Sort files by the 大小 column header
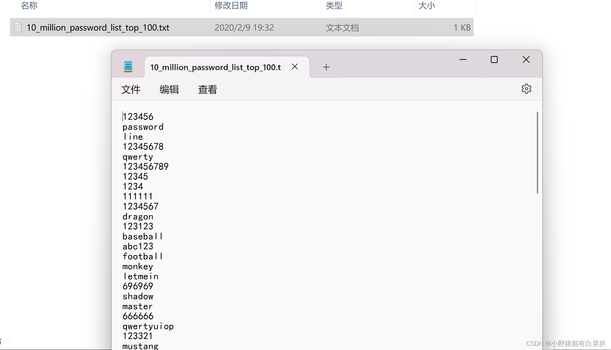The height and width of the screenshot is (350, 611). [x=427, y=6]
